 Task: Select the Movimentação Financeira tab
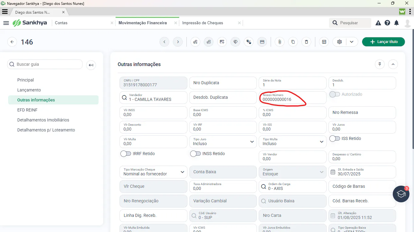pyautogui.click(x=143, y=23)
